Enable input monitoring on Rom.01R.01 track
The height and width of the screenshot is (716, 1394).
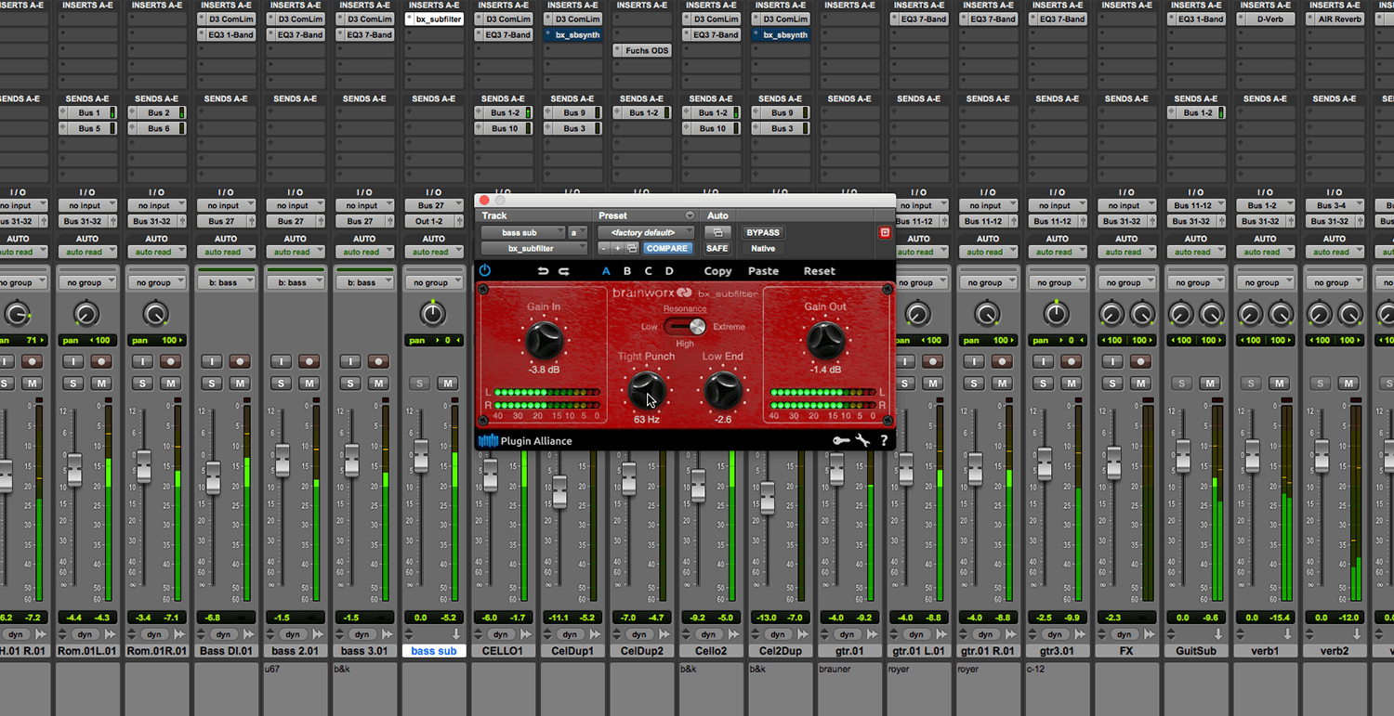143,361
